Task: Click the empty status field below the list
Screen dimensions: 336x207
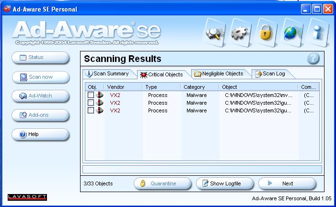Action: click(202, 169)
